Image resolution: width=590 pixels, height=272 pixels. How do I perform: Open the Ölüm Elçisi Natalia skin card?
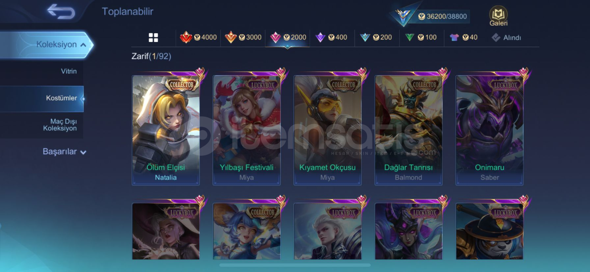(x=166, y=130)
